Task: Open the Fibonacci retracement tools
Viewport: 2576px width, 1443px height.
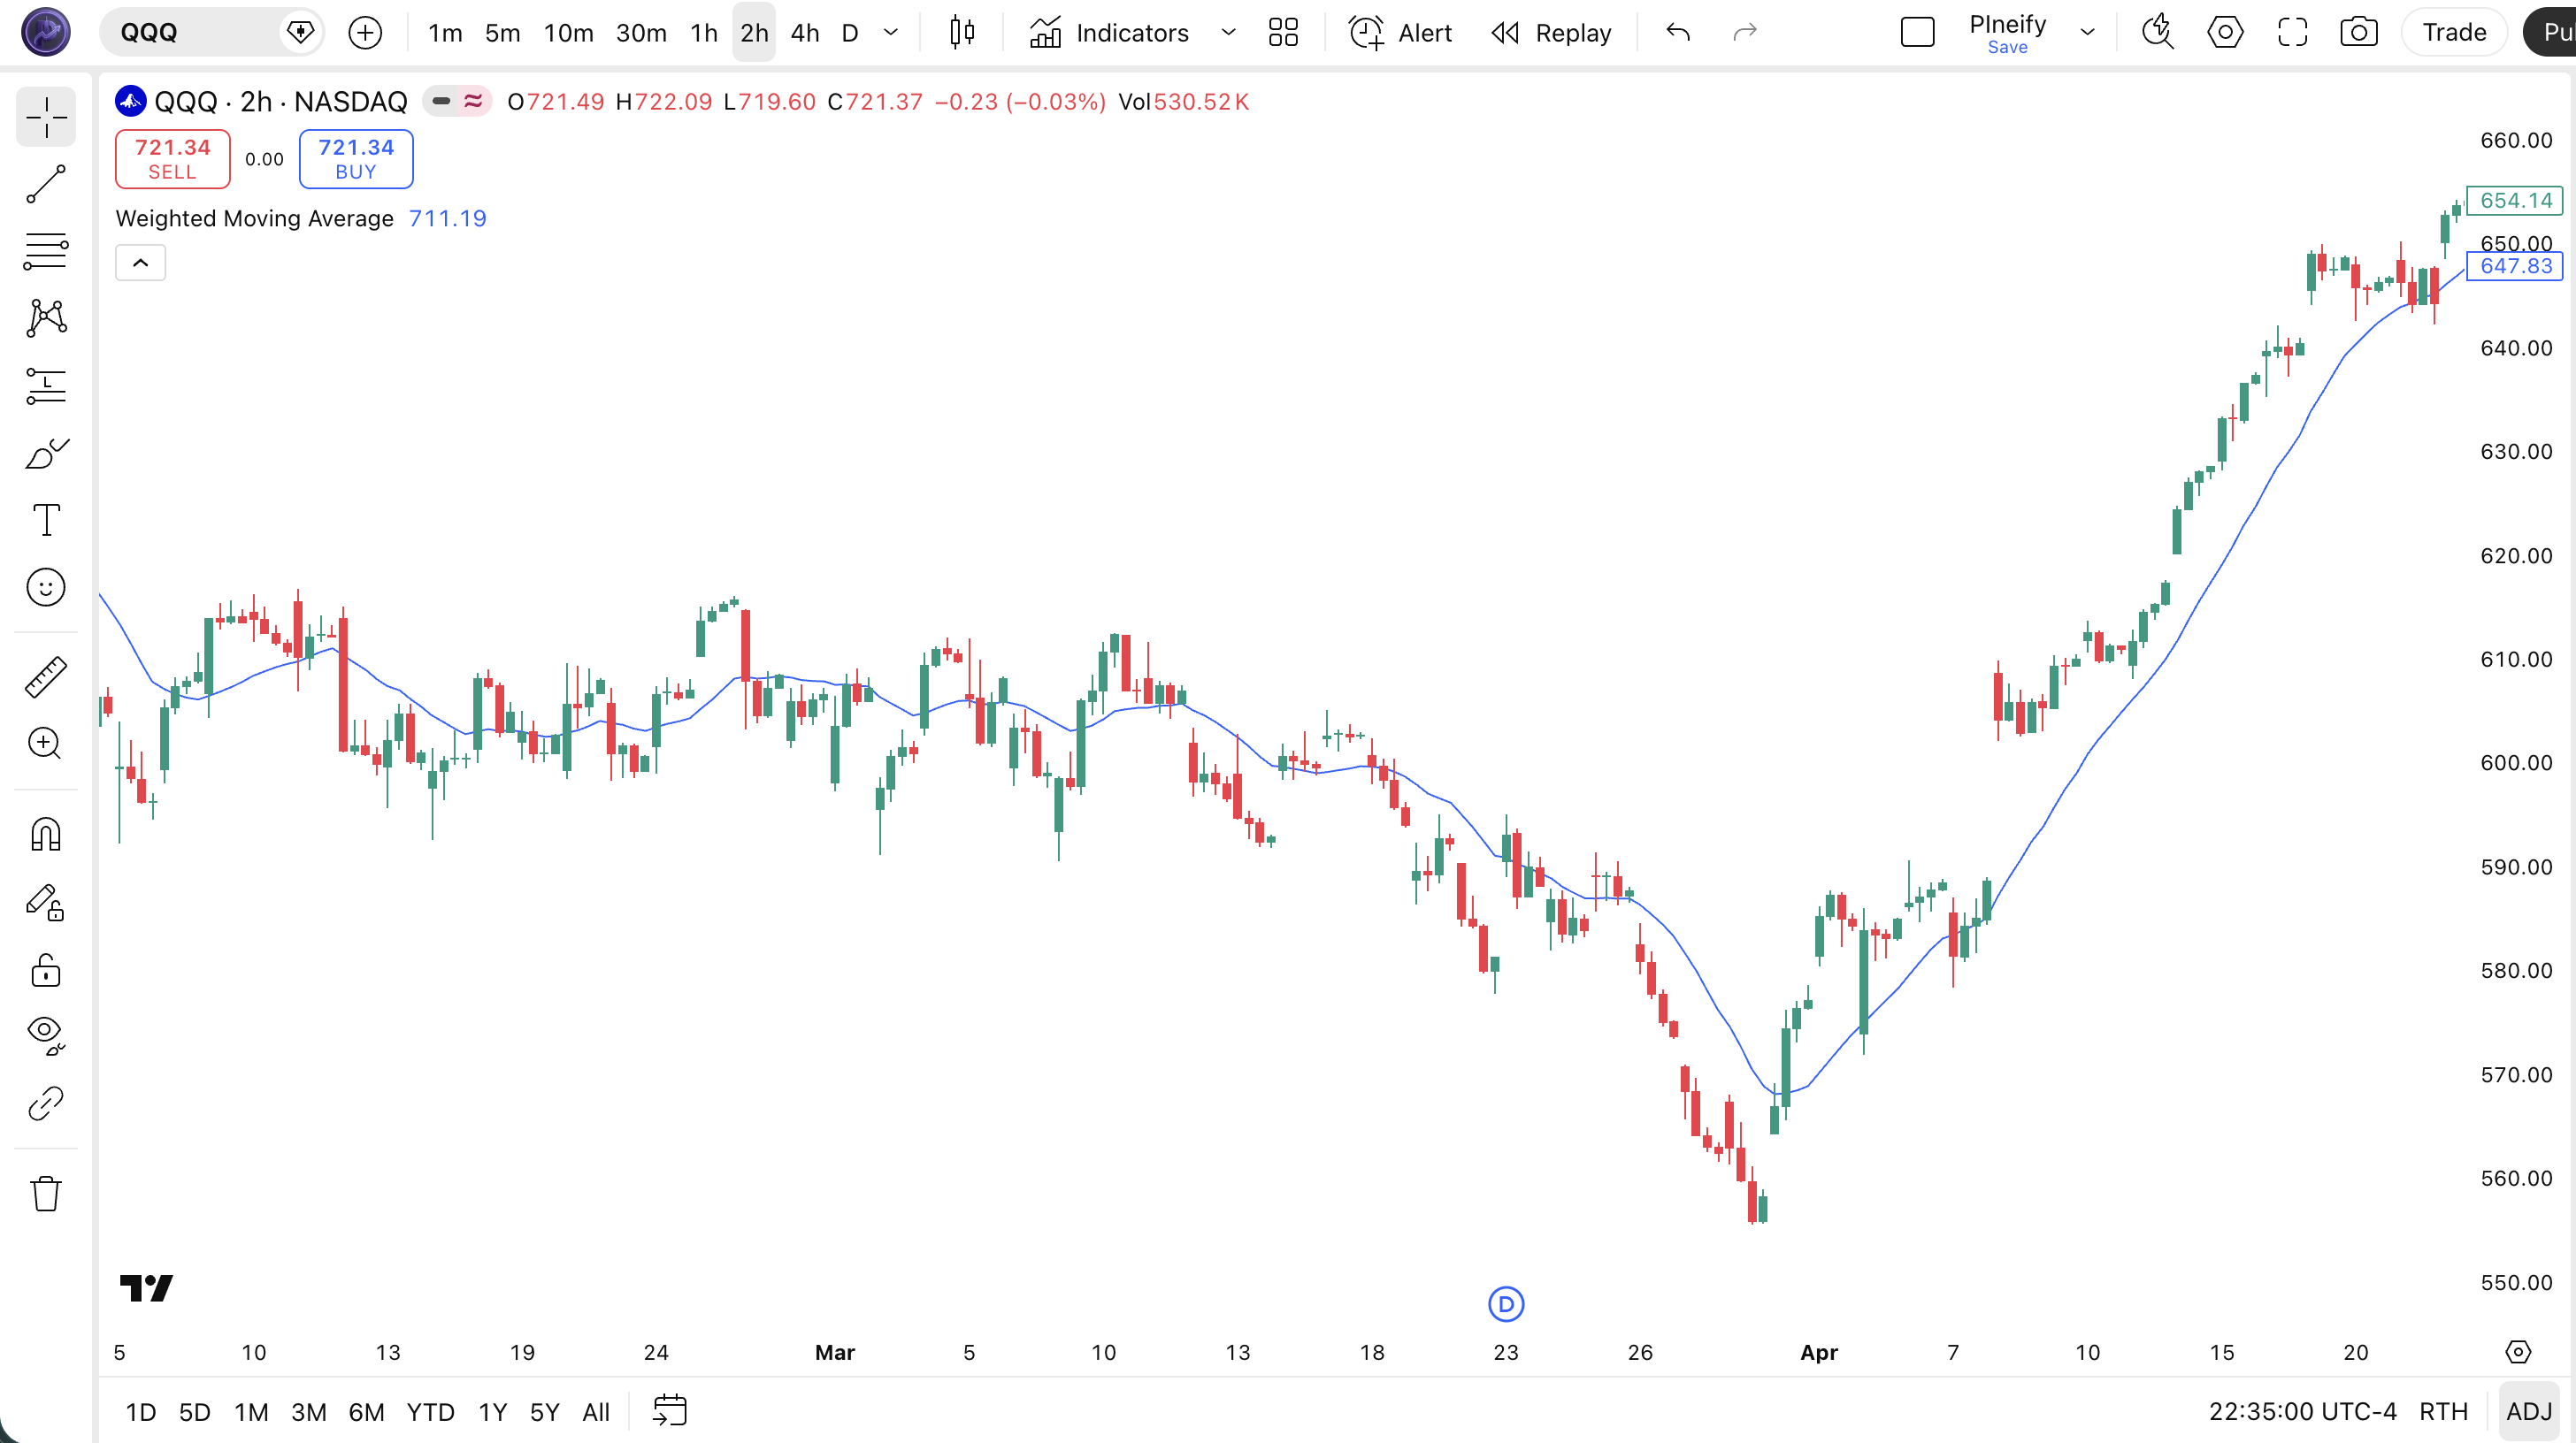Action: [x=46, y=251]
